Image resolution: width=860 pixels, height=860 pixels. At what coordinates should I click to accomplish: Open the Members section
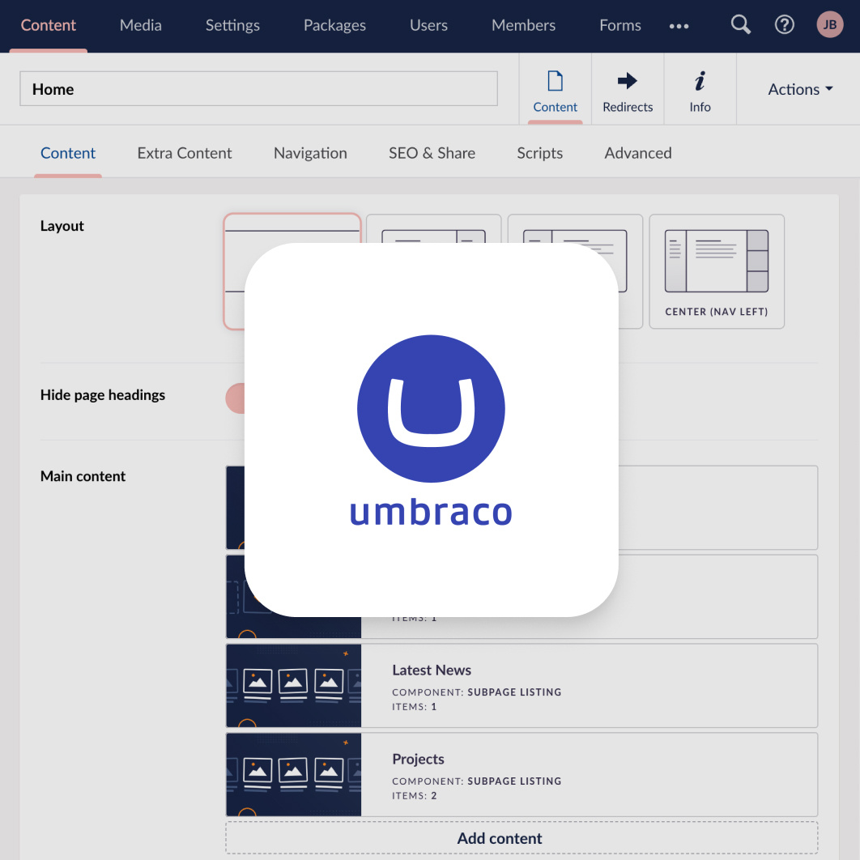click(523, 25)
